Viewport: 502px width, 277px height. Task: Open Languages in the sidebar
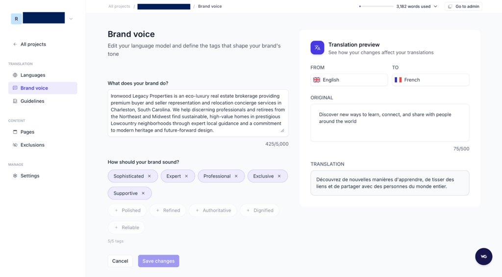click(x=43, y=75)
